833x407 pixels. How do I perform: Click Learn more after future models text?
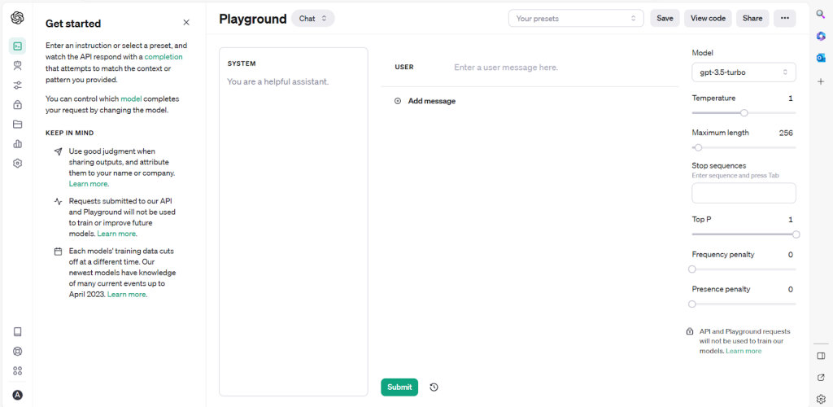[117, 234]
